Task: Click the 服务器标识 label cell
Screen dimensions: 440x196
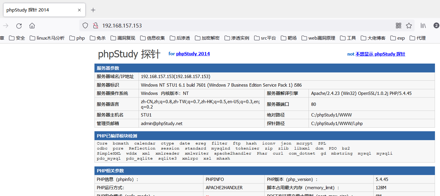Action: (x=117, y=85)
